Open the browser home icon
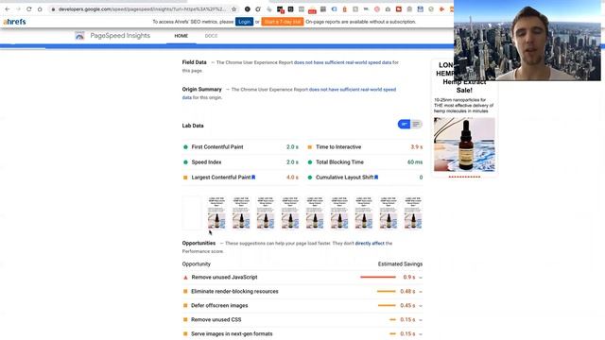Viewport: 605px width, 340px height. pyautogui.click(x=40, y=8)
